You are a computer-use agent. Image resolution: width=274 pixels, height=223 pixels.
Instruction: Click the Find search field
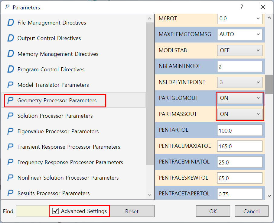click(32, 211)
